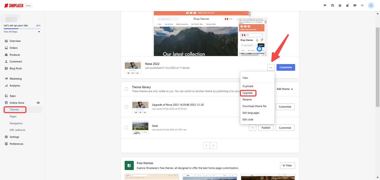The width and height of the screenshot is (380, 180).
Task: Open the chat messages icon
Action: (355, 6)
